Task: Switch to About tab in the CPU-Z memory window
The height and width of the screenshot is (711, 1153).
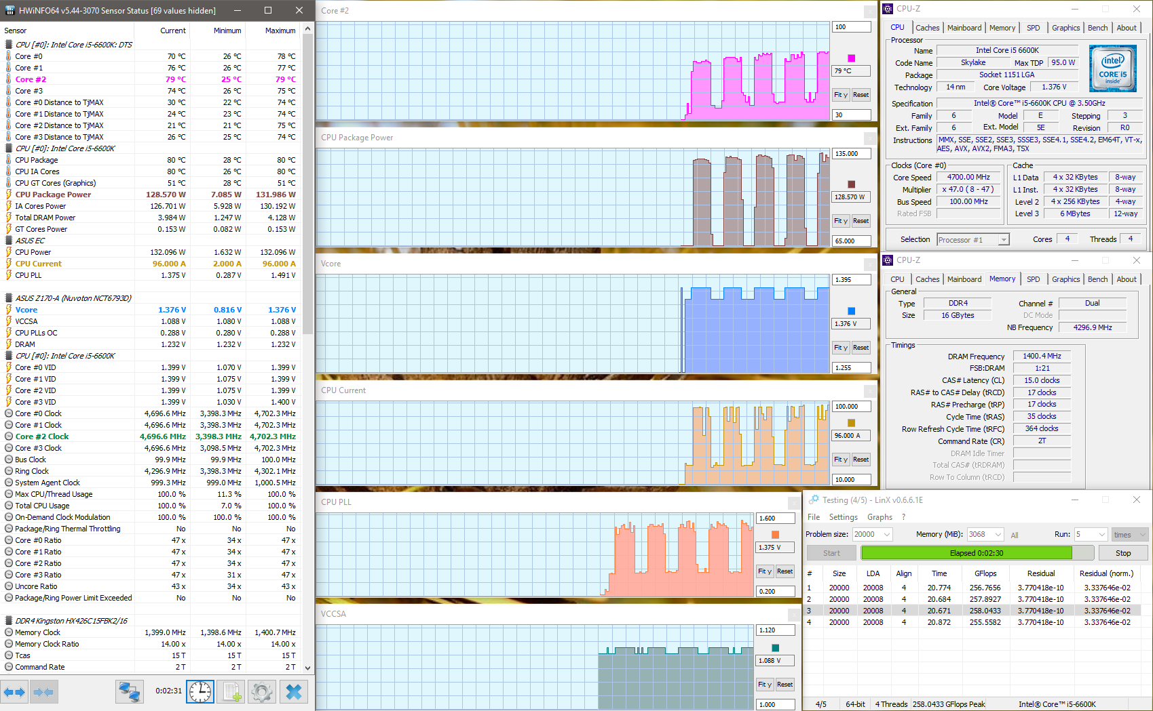Action: 1127,279
